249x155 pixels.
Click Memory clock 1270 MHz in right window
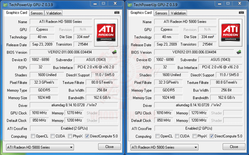(199, 113)
